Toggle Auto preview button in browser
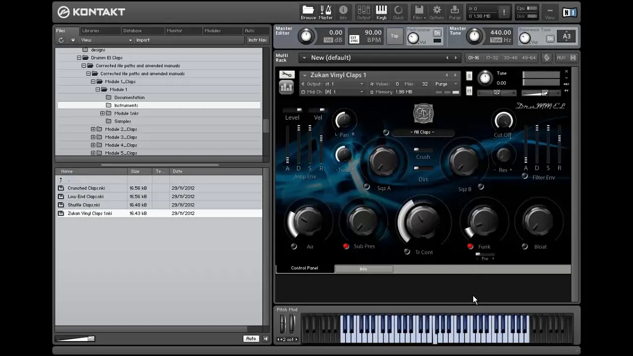The width and height of the screenshot is (633, 356). (251, 339)
